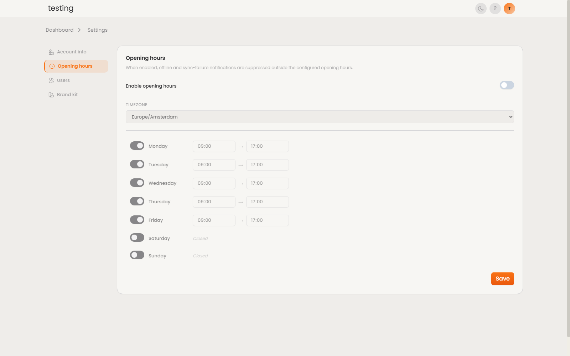The image size is (570, 356).
Task: Click the Settings breadcrumb
Action: (97, 30)
